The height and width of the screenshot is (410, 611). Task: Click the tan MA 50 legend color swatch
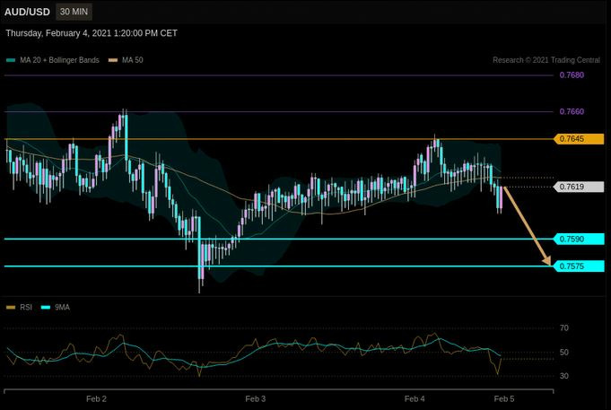click(x=113, y=60)
